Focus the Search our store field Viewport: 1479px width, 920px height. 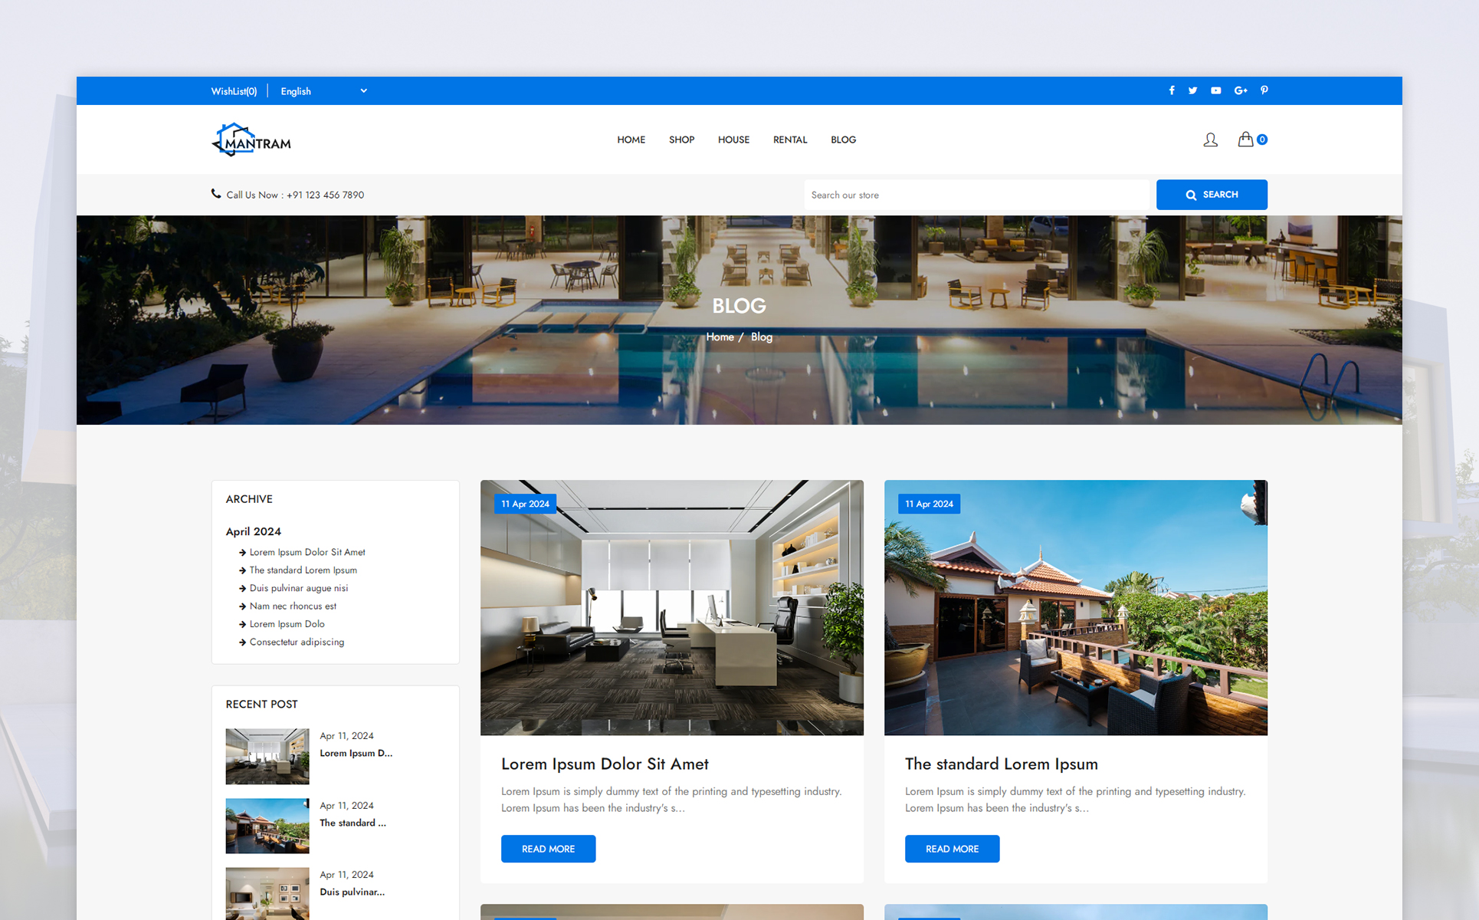pos(976,195)
